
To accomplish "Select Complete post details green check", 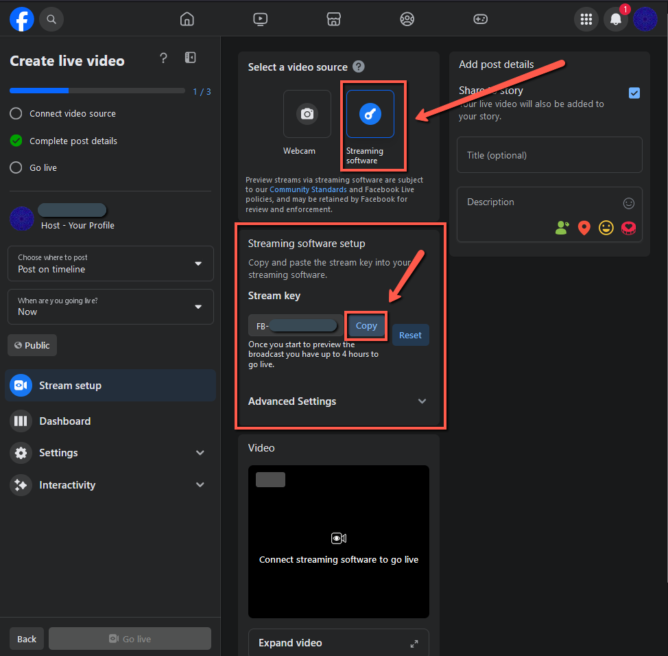I will tap(16, 141).
